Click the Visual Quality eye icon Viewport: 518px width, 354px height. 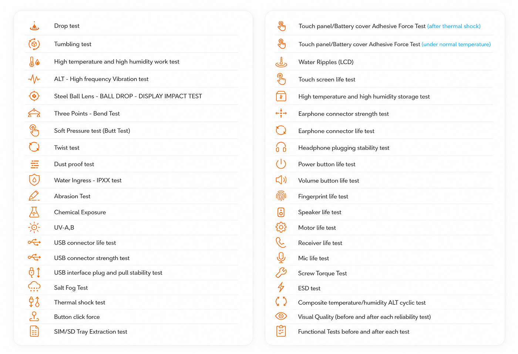tap(281, 316)
